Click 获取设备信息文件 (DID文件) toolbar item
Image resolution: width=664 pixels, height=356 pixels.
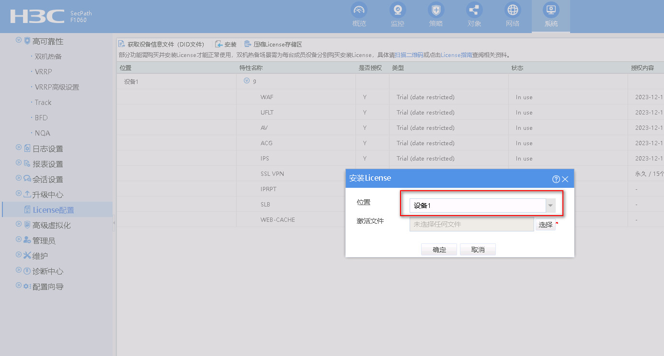(161, 44)
